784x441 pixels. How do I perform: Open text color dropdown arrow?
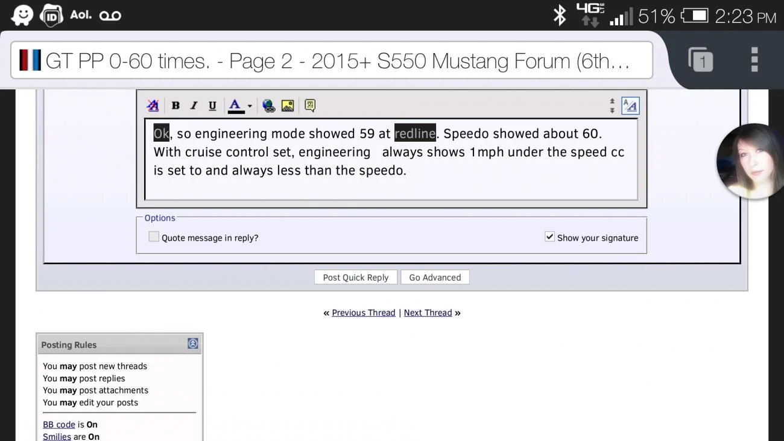pos(250,106)
